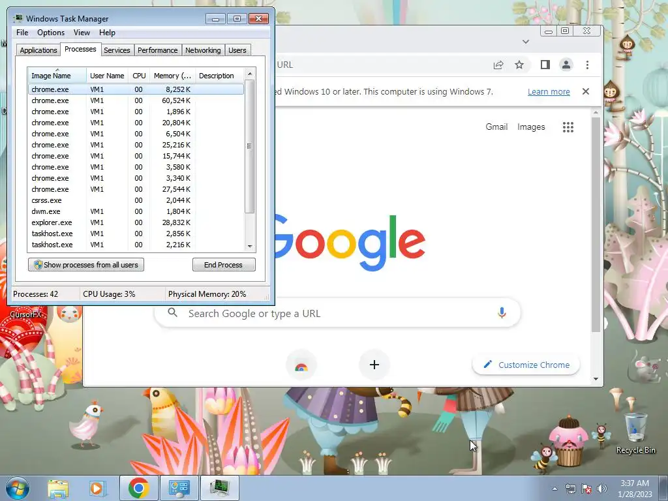Select the explorer.exe process row
668x501 pixels.
pos(136,222)
